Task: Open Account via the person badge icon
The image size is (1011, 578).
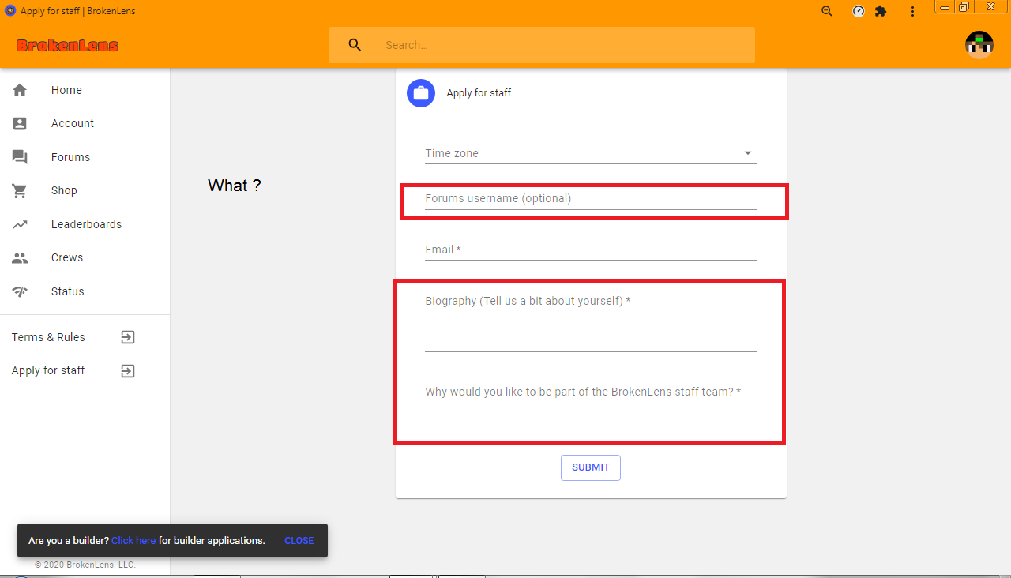Action: click(x=20, y=123)
